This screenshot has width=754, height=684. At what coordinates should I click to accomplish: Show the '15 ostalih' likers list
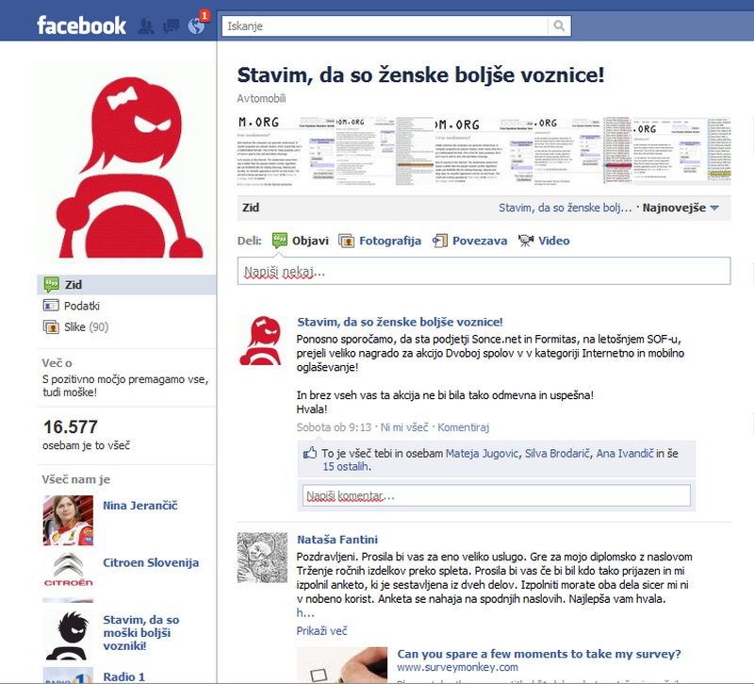pyautogui.click(x=346, y=466)
